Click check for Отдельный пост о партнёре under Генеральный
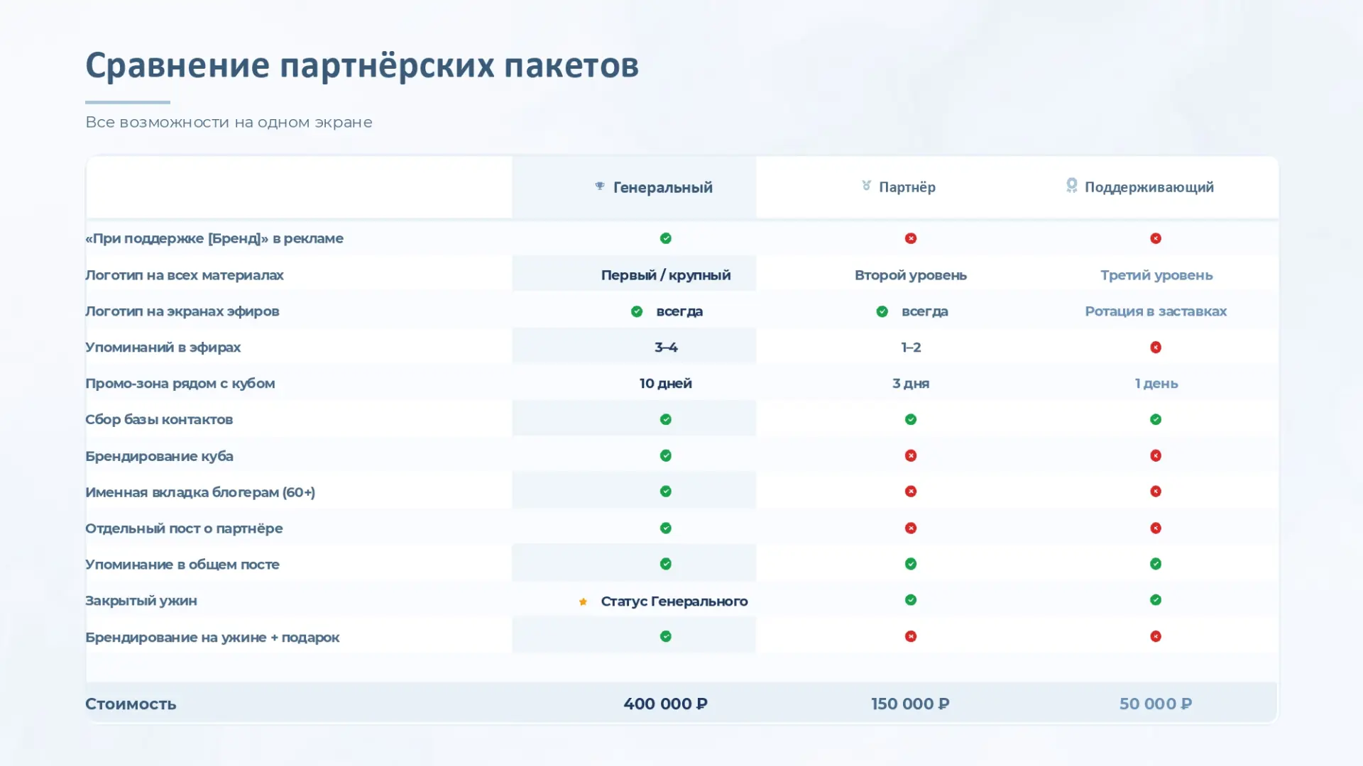The height and width of the screenshot is (766, 1363). [666, 528]
